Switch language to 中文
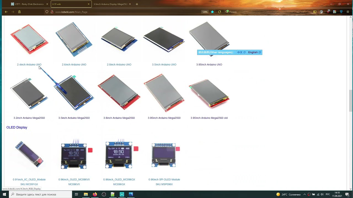 [x=241, y=52]
